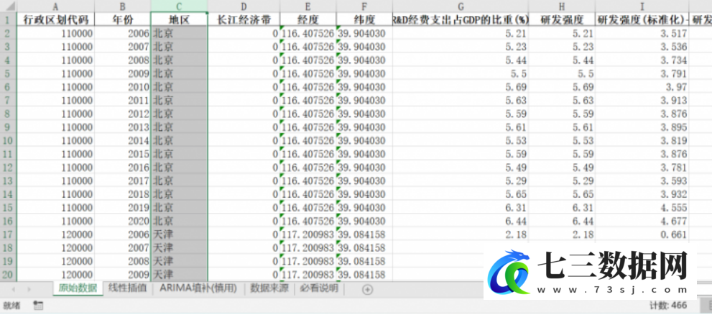Click the next sheet navigation arrow

point(29,289)
